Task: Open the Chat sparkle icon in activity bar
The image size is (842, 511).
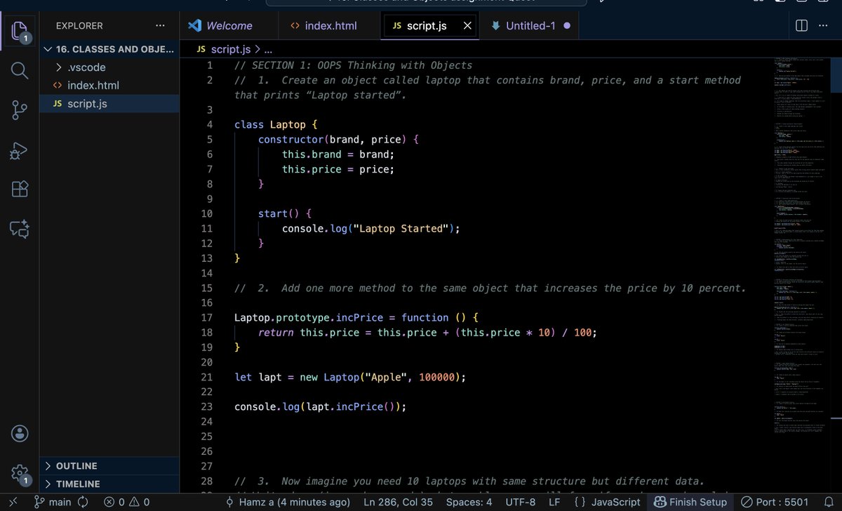Action: point(19,228)
